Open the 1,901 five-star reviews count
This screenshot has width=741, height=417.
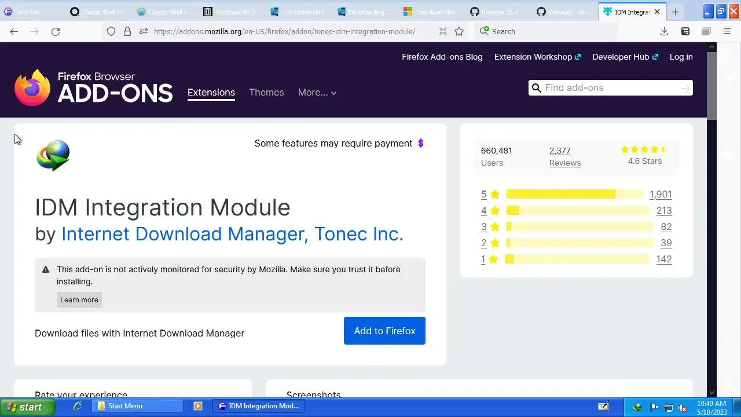tap(661, 194)
